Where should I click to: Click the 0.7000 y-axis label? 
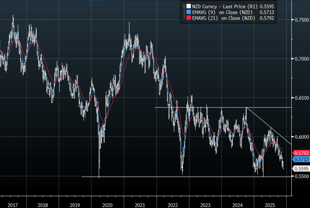[302, 59]
